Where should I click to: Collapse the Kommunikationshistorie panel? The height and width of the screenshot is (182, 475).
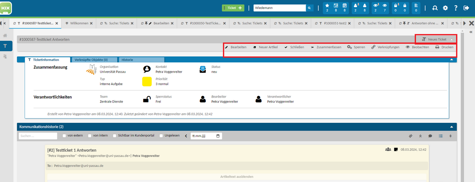click(451, 127)
